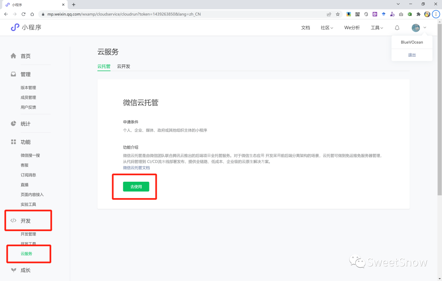The width and height of the screenshot is (442, 281).
Task: Open 微信搜一搜 in the sidebar
Action: pos(30,155)
